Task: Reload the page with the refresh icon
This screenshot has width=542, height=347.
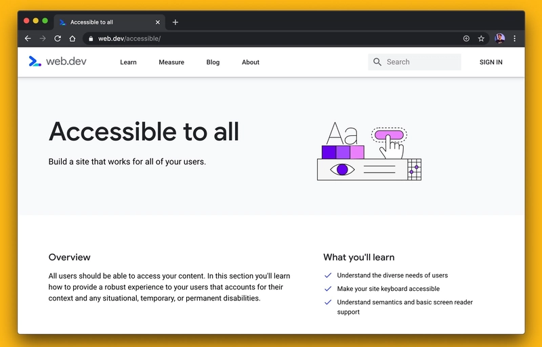Action: click(58, 39)
